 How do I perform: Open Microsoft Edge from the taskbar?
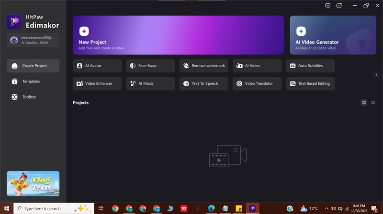point(211,208)
